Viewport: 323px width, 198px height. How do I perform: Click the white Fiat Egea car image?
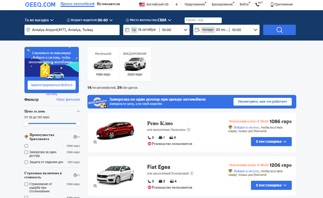115,174
